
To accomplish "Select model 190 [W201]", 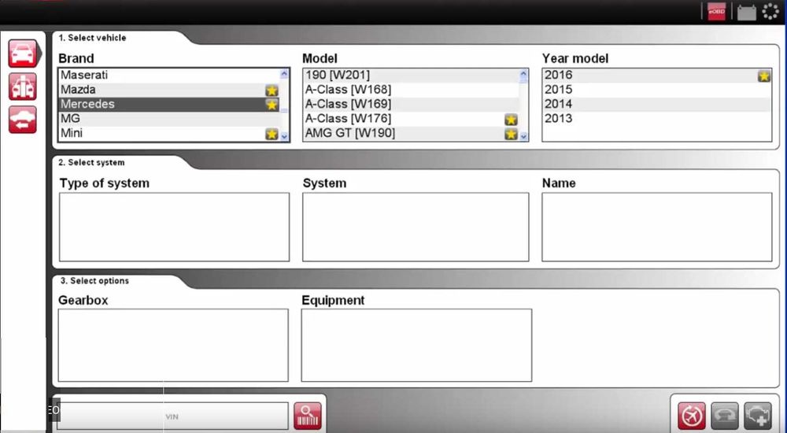I will [x=411, y=76].
